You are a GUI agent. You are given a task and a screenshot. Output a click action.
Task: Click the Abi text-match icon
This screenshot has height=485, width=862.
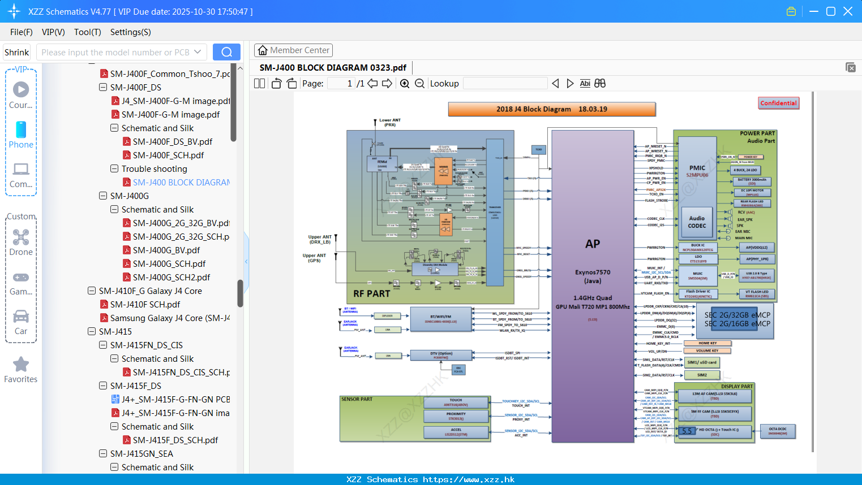(x=585, y=84)
